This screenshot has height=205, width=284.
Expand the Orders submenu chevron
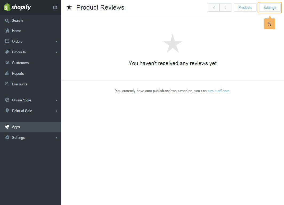tap(56, 42)
